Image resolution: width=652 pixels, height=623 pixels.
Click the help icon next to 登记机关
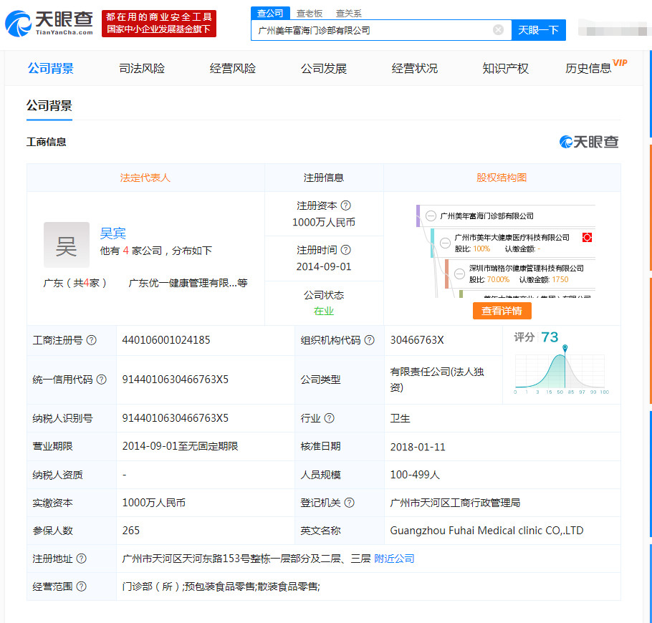click(350, 503)
